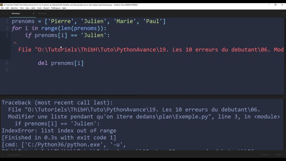Image resolution: width=286 pixels, height=161 pixels.
Task: Click the Sublime Text icon in the title bar
Action: [1, 5]
